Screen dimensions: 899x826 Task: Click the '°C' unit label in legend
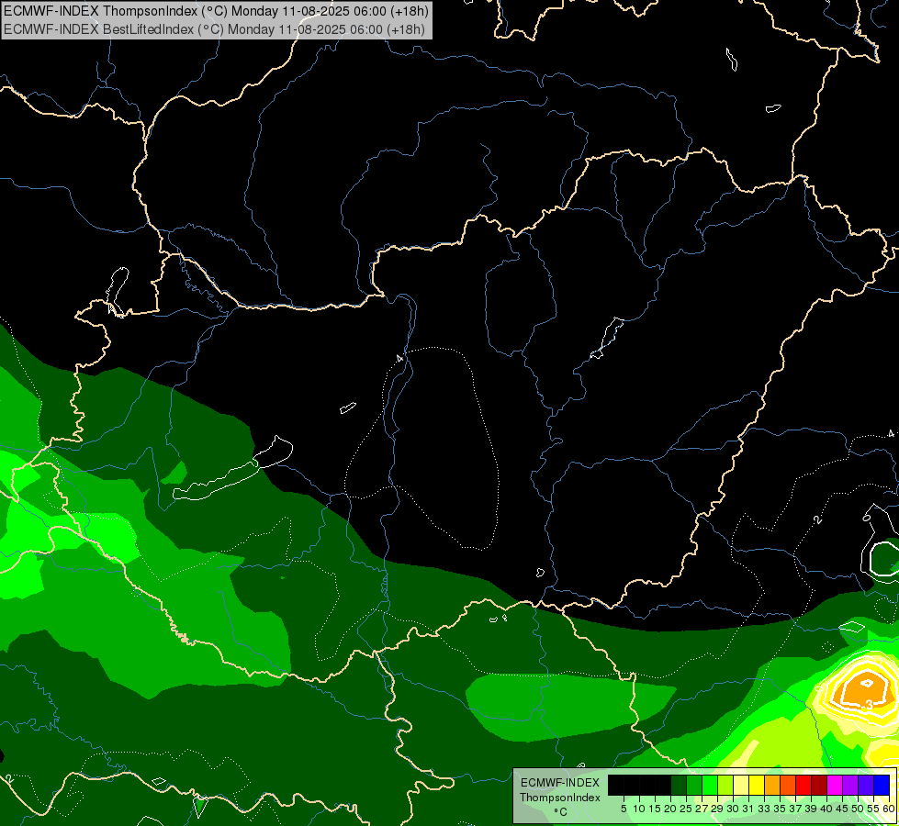[x=561, y=812]
